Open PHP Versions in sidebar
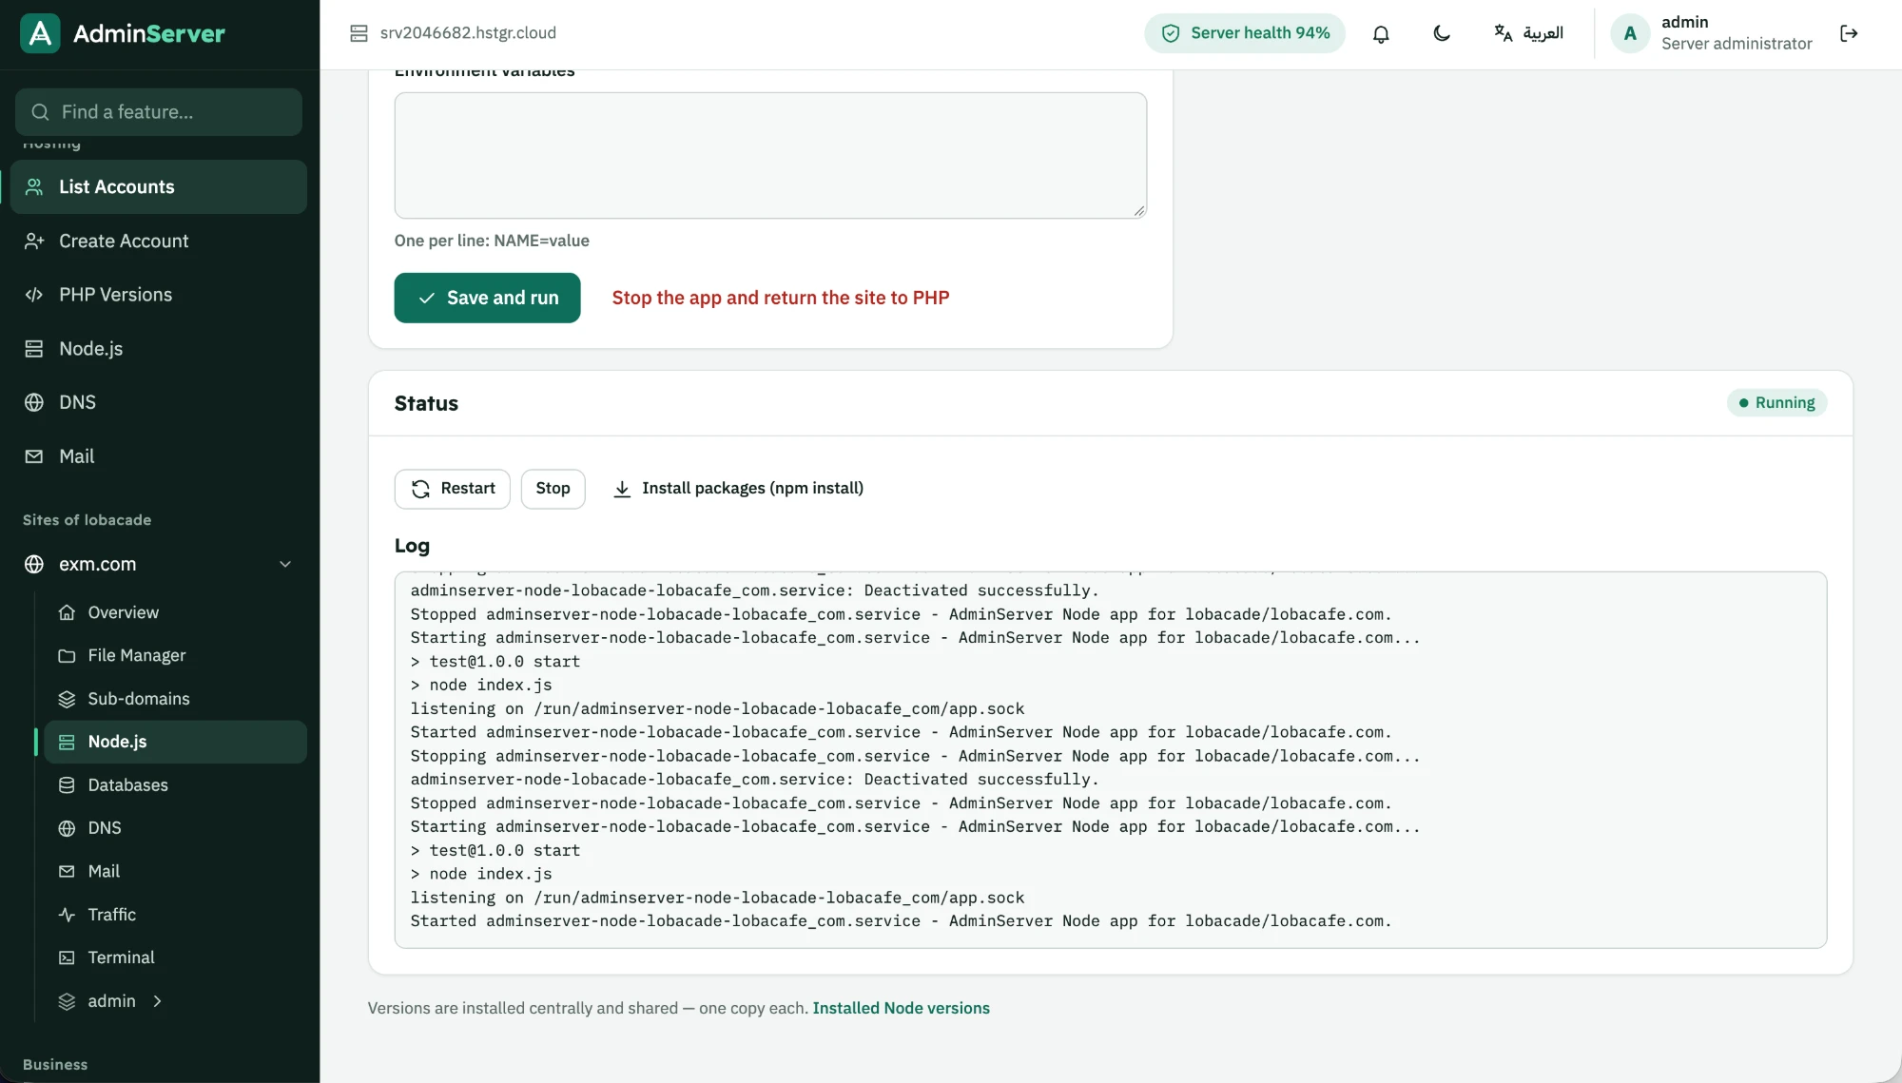The height and width of the screenshot is (1083, 1902). (x=159, y=295)
